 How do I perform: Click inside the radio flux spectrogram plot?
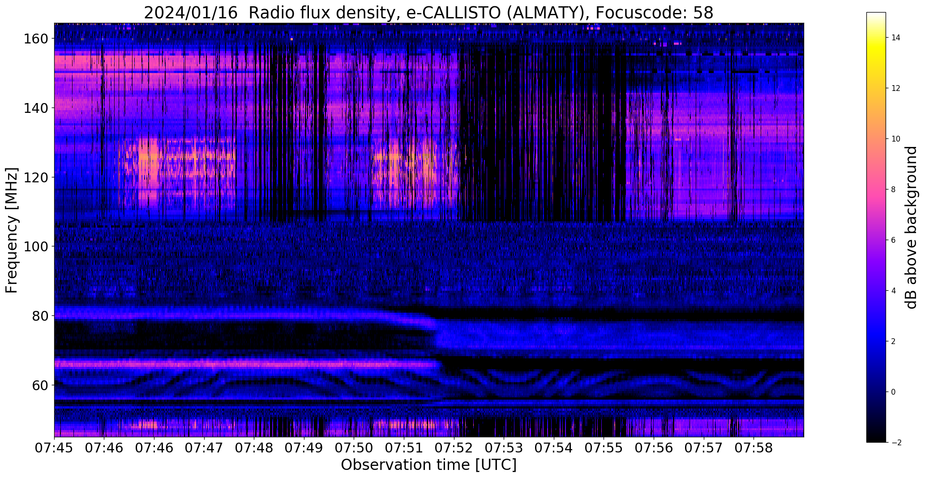tap(429, 230)
